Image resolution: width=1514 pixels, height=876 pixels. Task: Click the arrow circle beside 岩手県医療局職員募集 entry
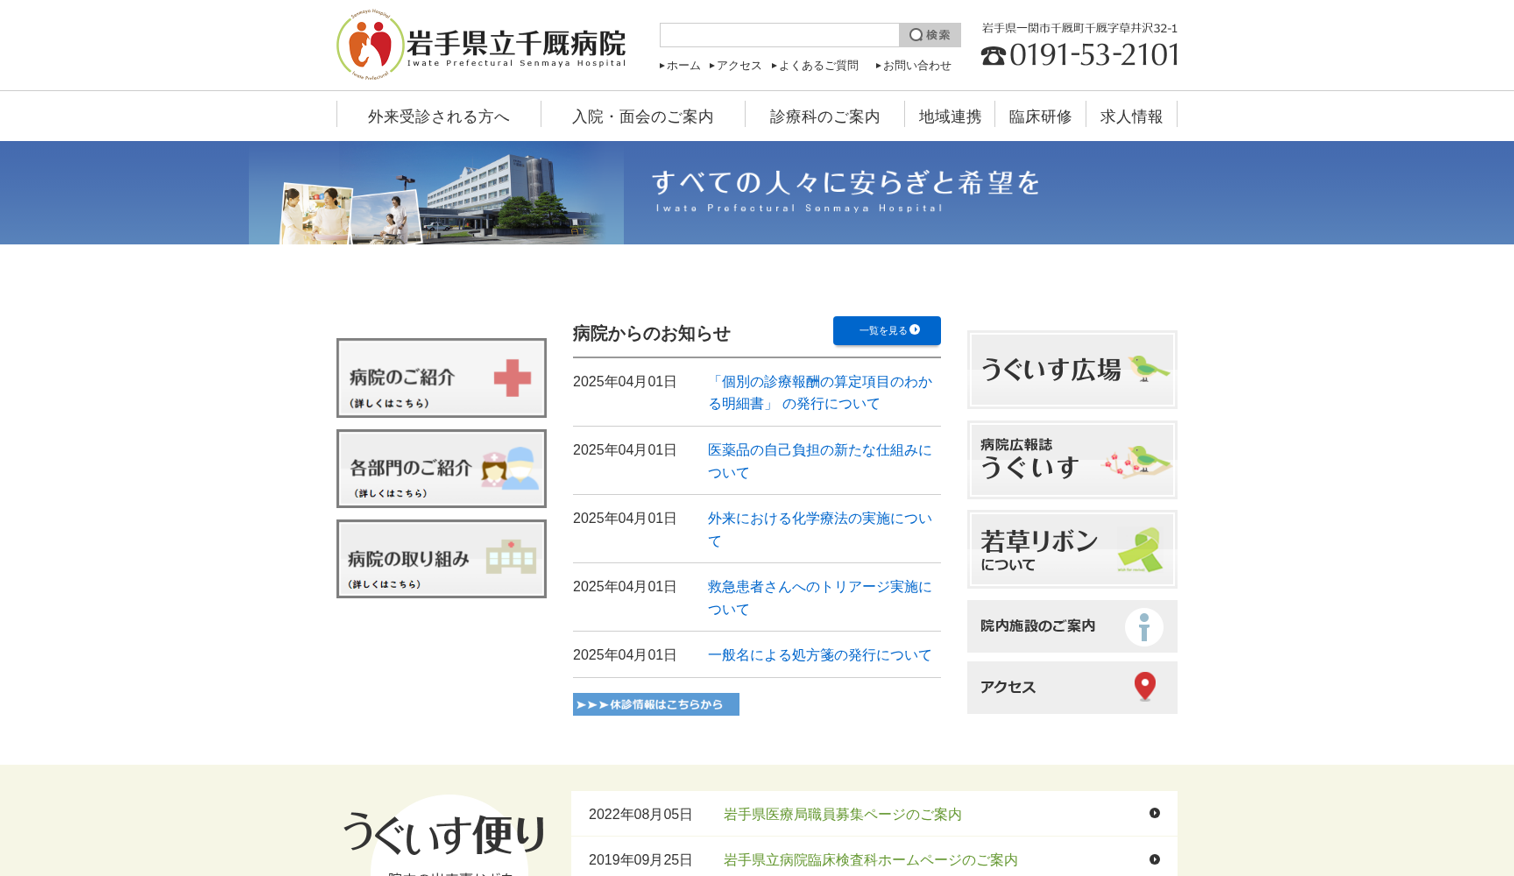click(1157, 813)
